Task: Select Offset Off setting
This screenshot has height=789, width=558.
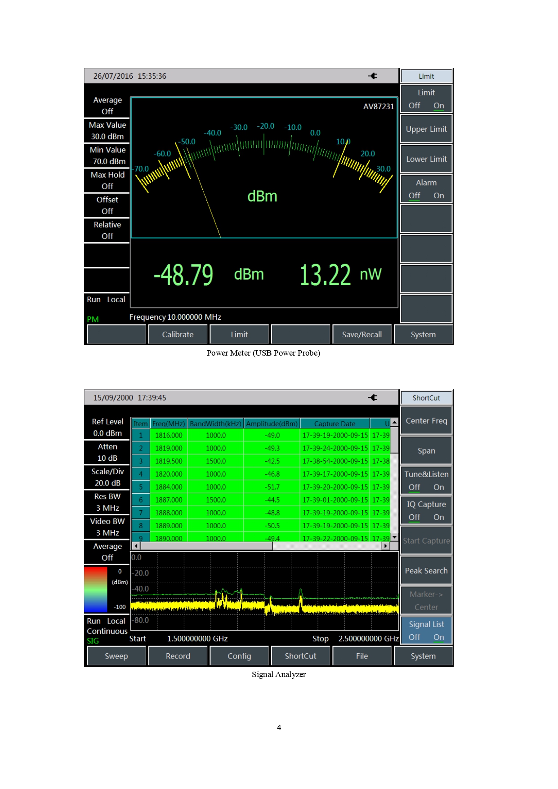Action: pos(107,205)
